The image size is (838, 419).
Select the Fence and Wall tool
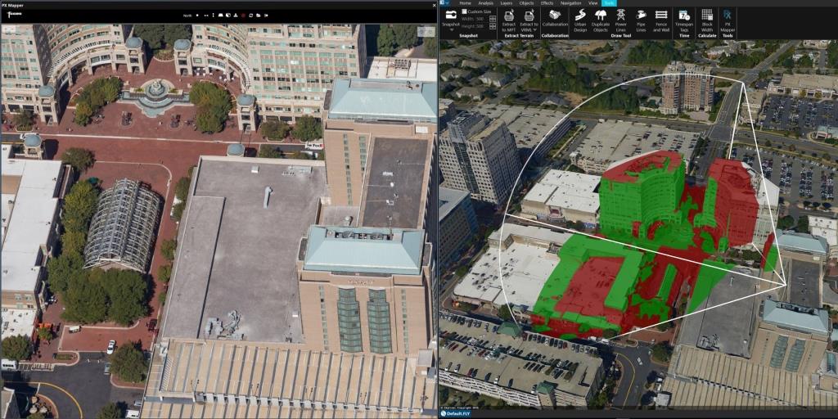coord(661,20)
